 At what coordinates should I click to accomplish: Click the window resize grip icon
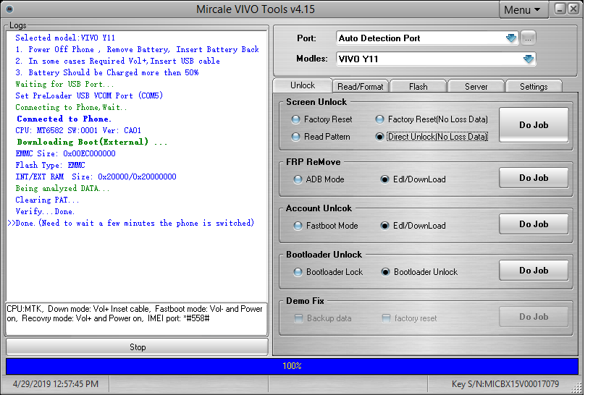click(x=576, y=388)
